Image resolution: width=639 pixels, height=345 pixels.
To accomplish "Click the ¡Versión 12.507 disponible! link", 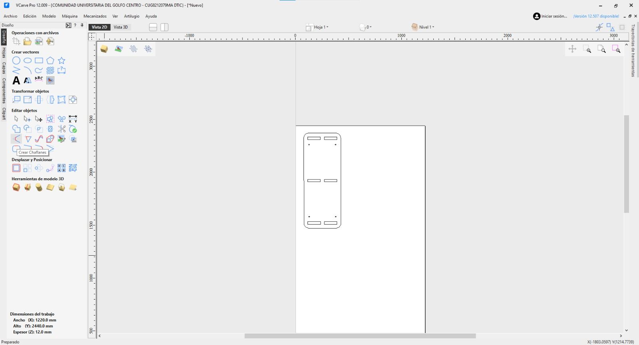I will [x=596, y=16].
